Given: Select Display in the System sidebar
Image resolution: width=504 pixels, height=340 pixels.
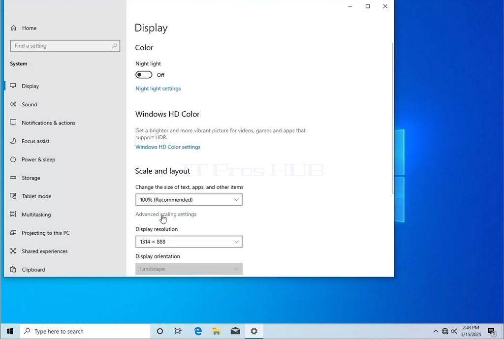Looking at the screenshot, I should point(30,86).
